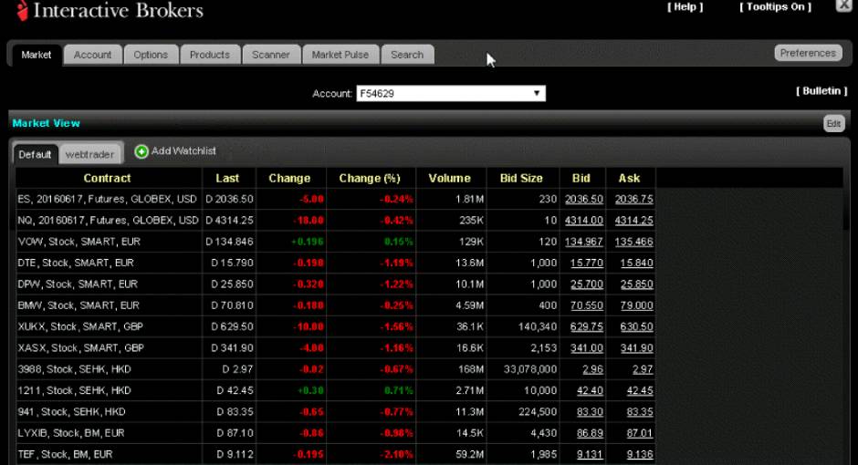The image size is (858, 465).
Task: Select BMW, Stock, SMART, EUR contract
Action: pyautogui.click(x=78, y=306)
